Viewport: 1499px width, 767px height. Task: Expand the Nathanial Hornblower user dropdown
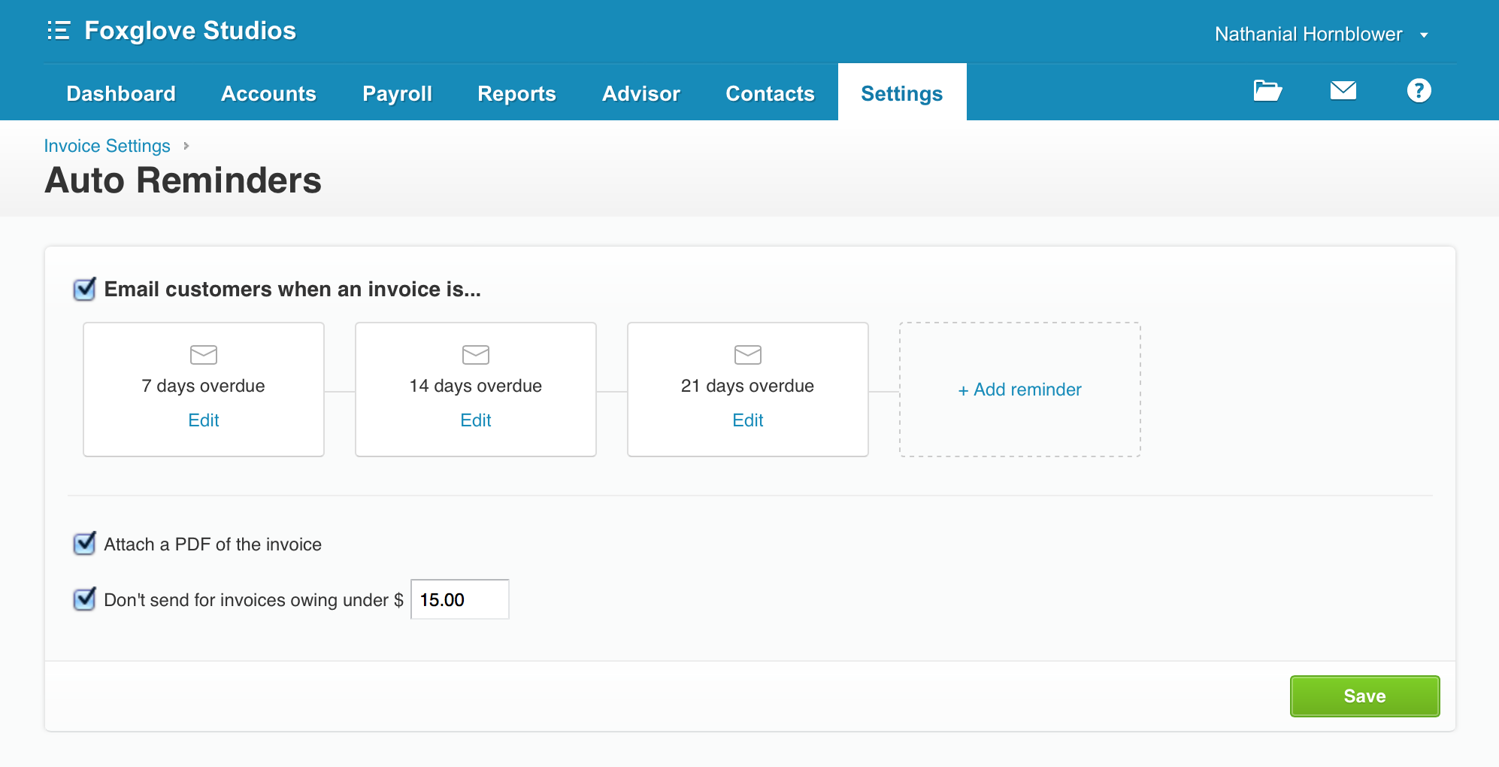tap(1423, 35)
